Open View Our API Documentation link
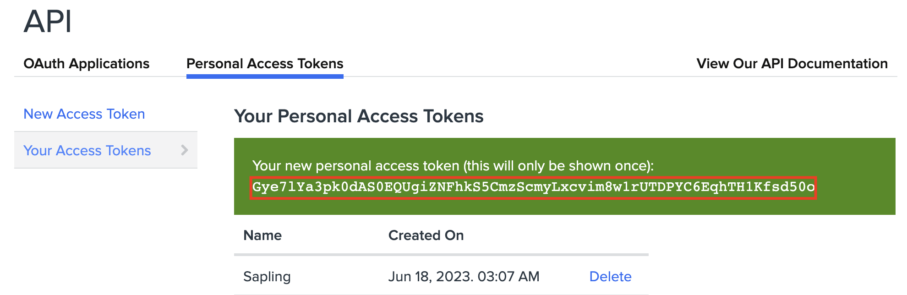The height and width of the screenshot is (295, 907). (792, 64)
